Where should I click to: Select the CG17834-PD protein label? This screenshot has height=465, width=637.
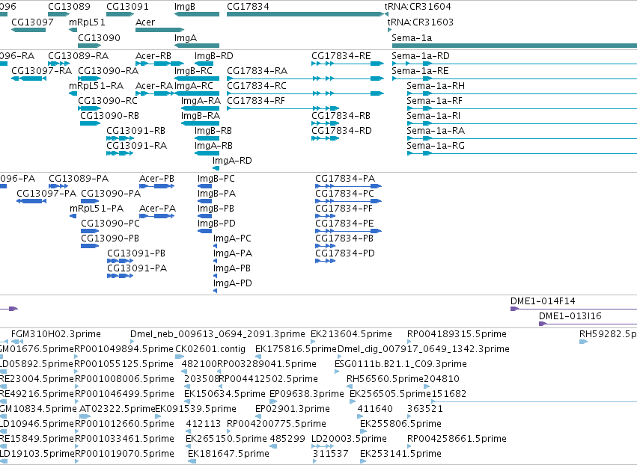point(345,253)
